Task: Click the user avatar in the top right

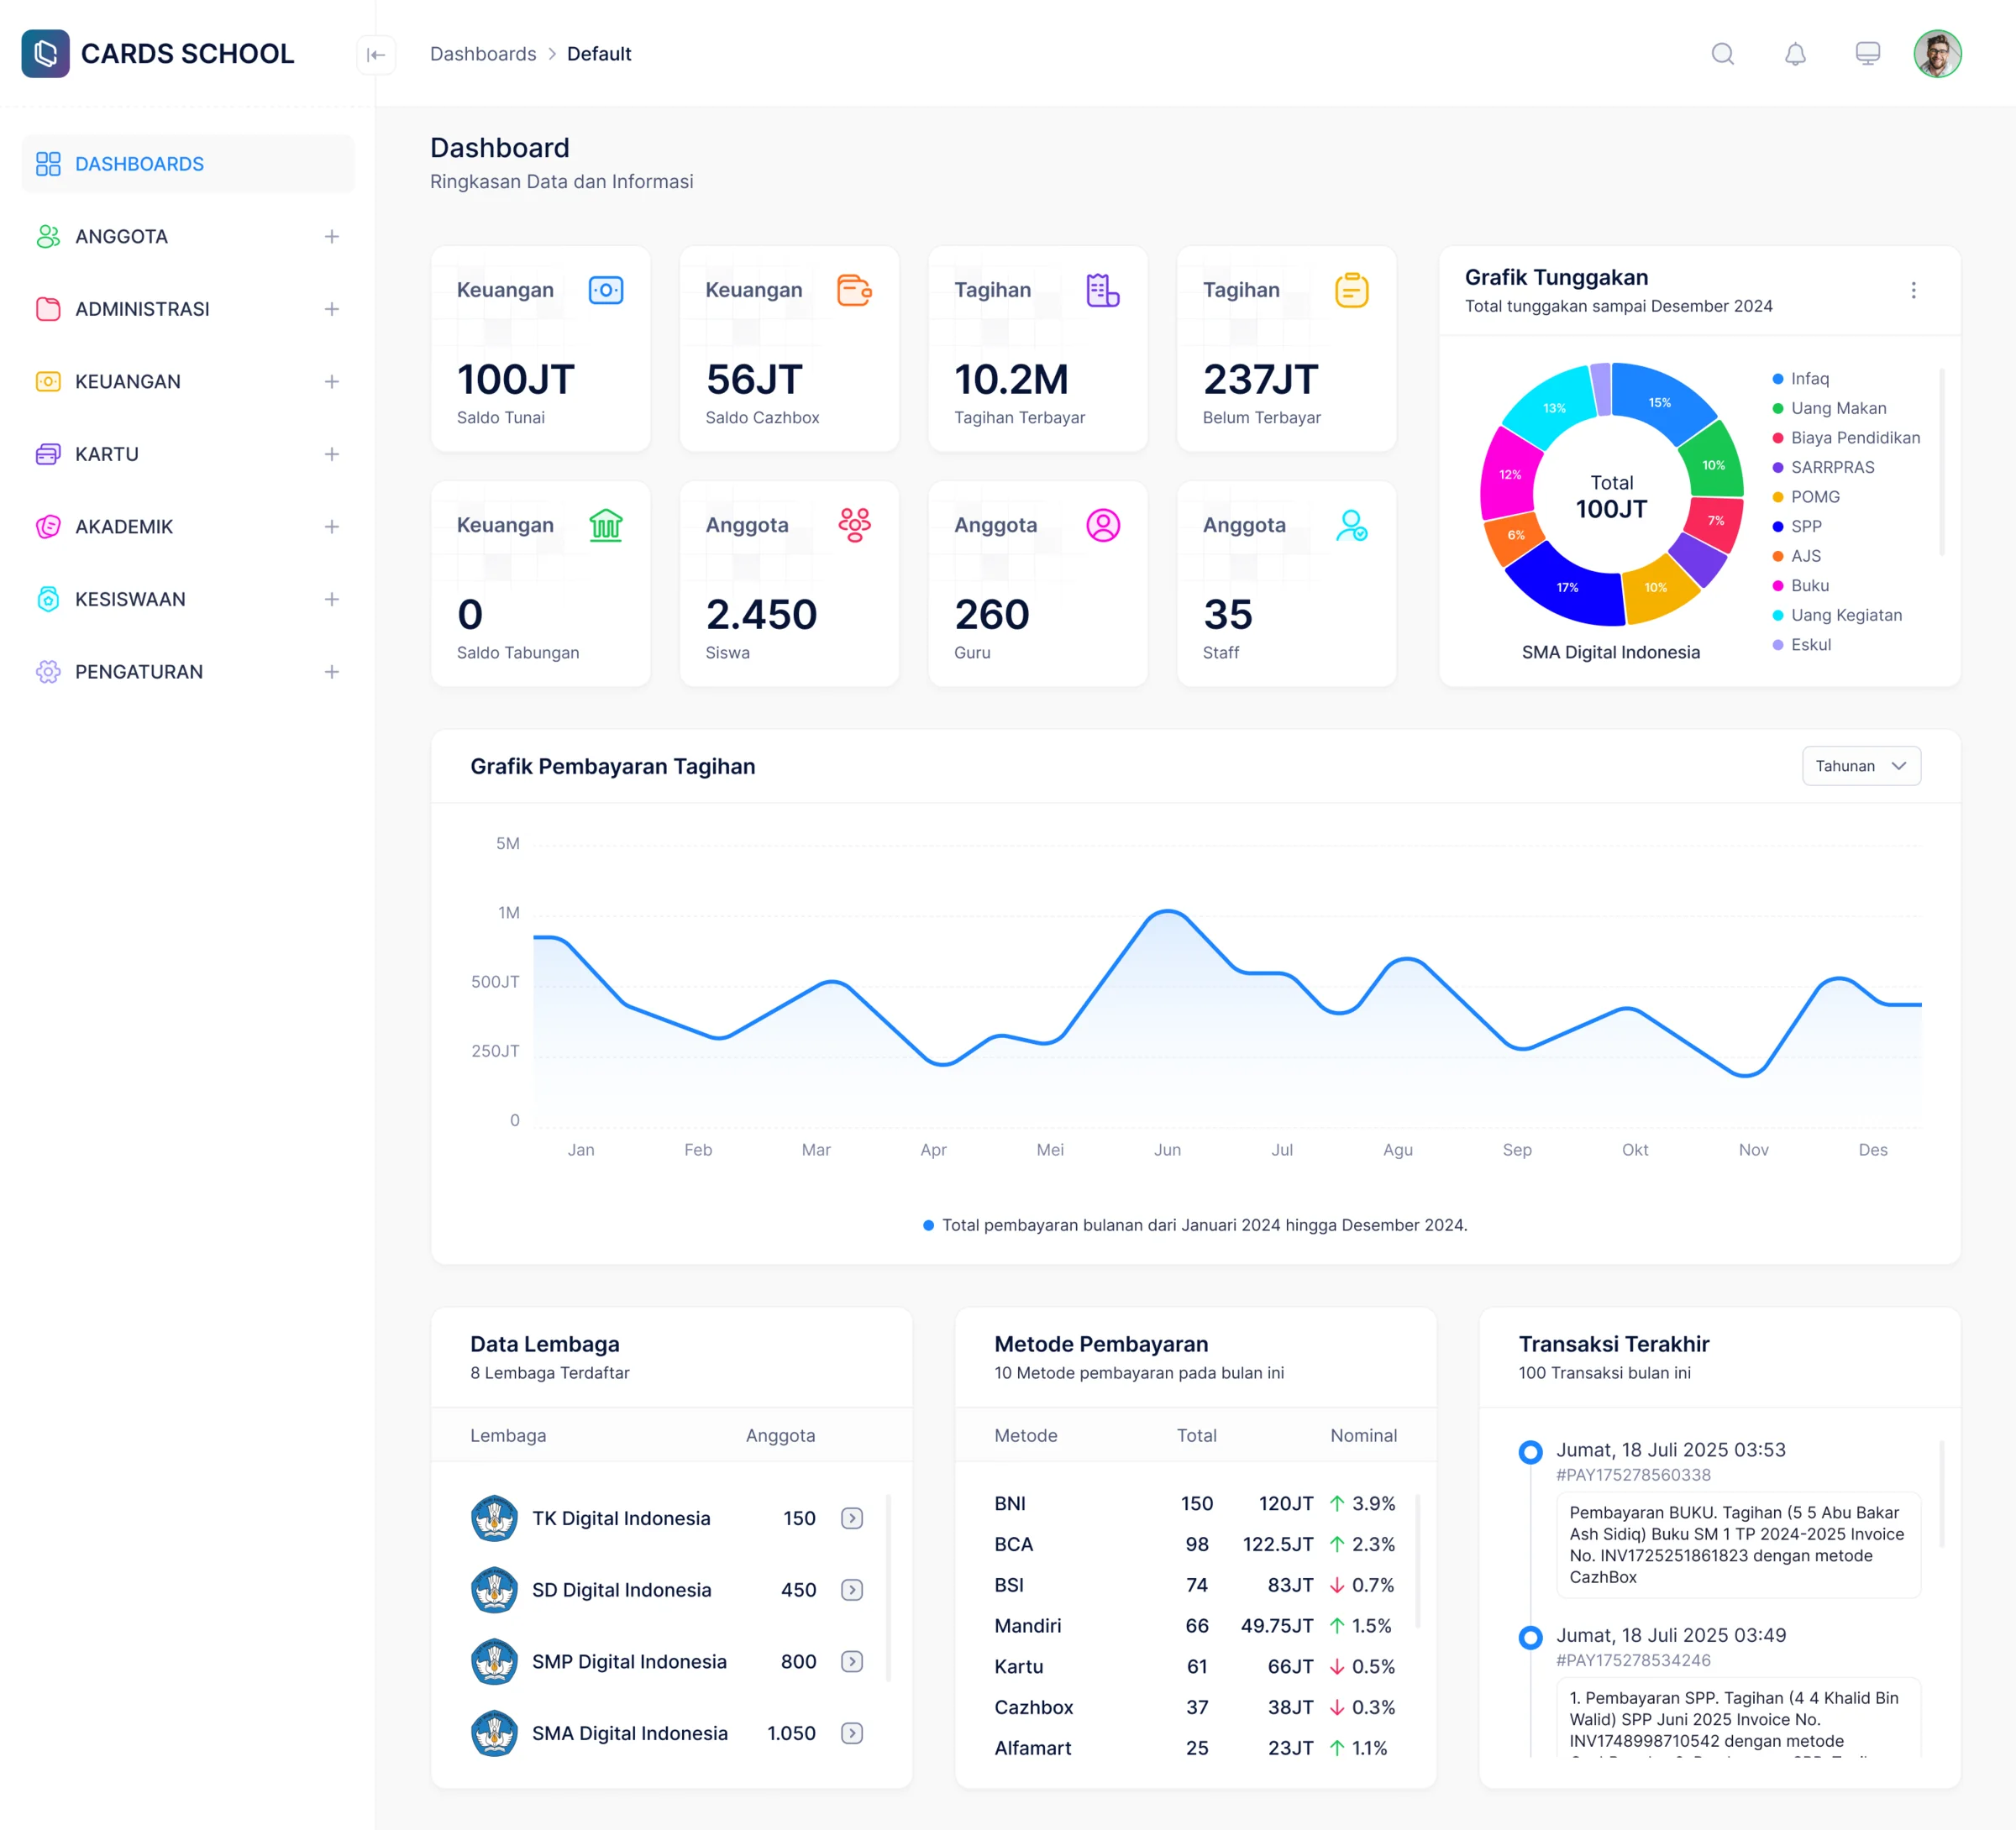Action: (x=1937, y=54)
